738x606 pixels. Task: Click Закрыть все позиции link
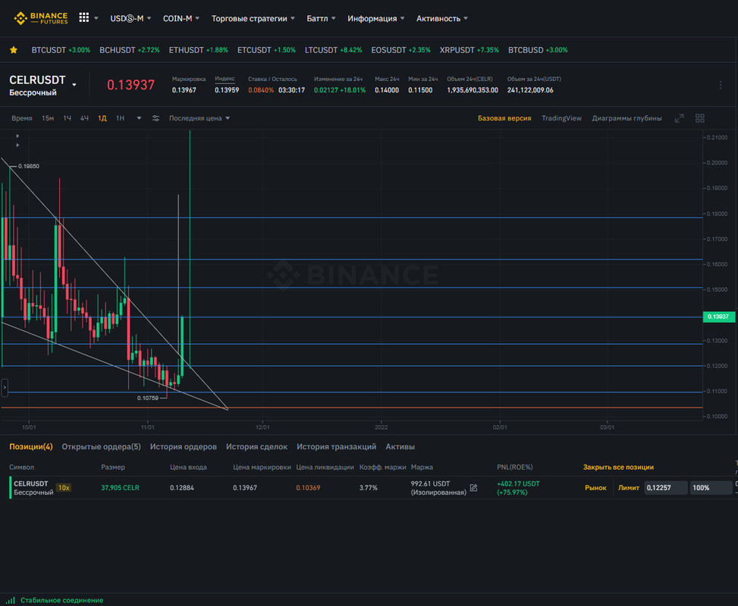click(618, 467)
